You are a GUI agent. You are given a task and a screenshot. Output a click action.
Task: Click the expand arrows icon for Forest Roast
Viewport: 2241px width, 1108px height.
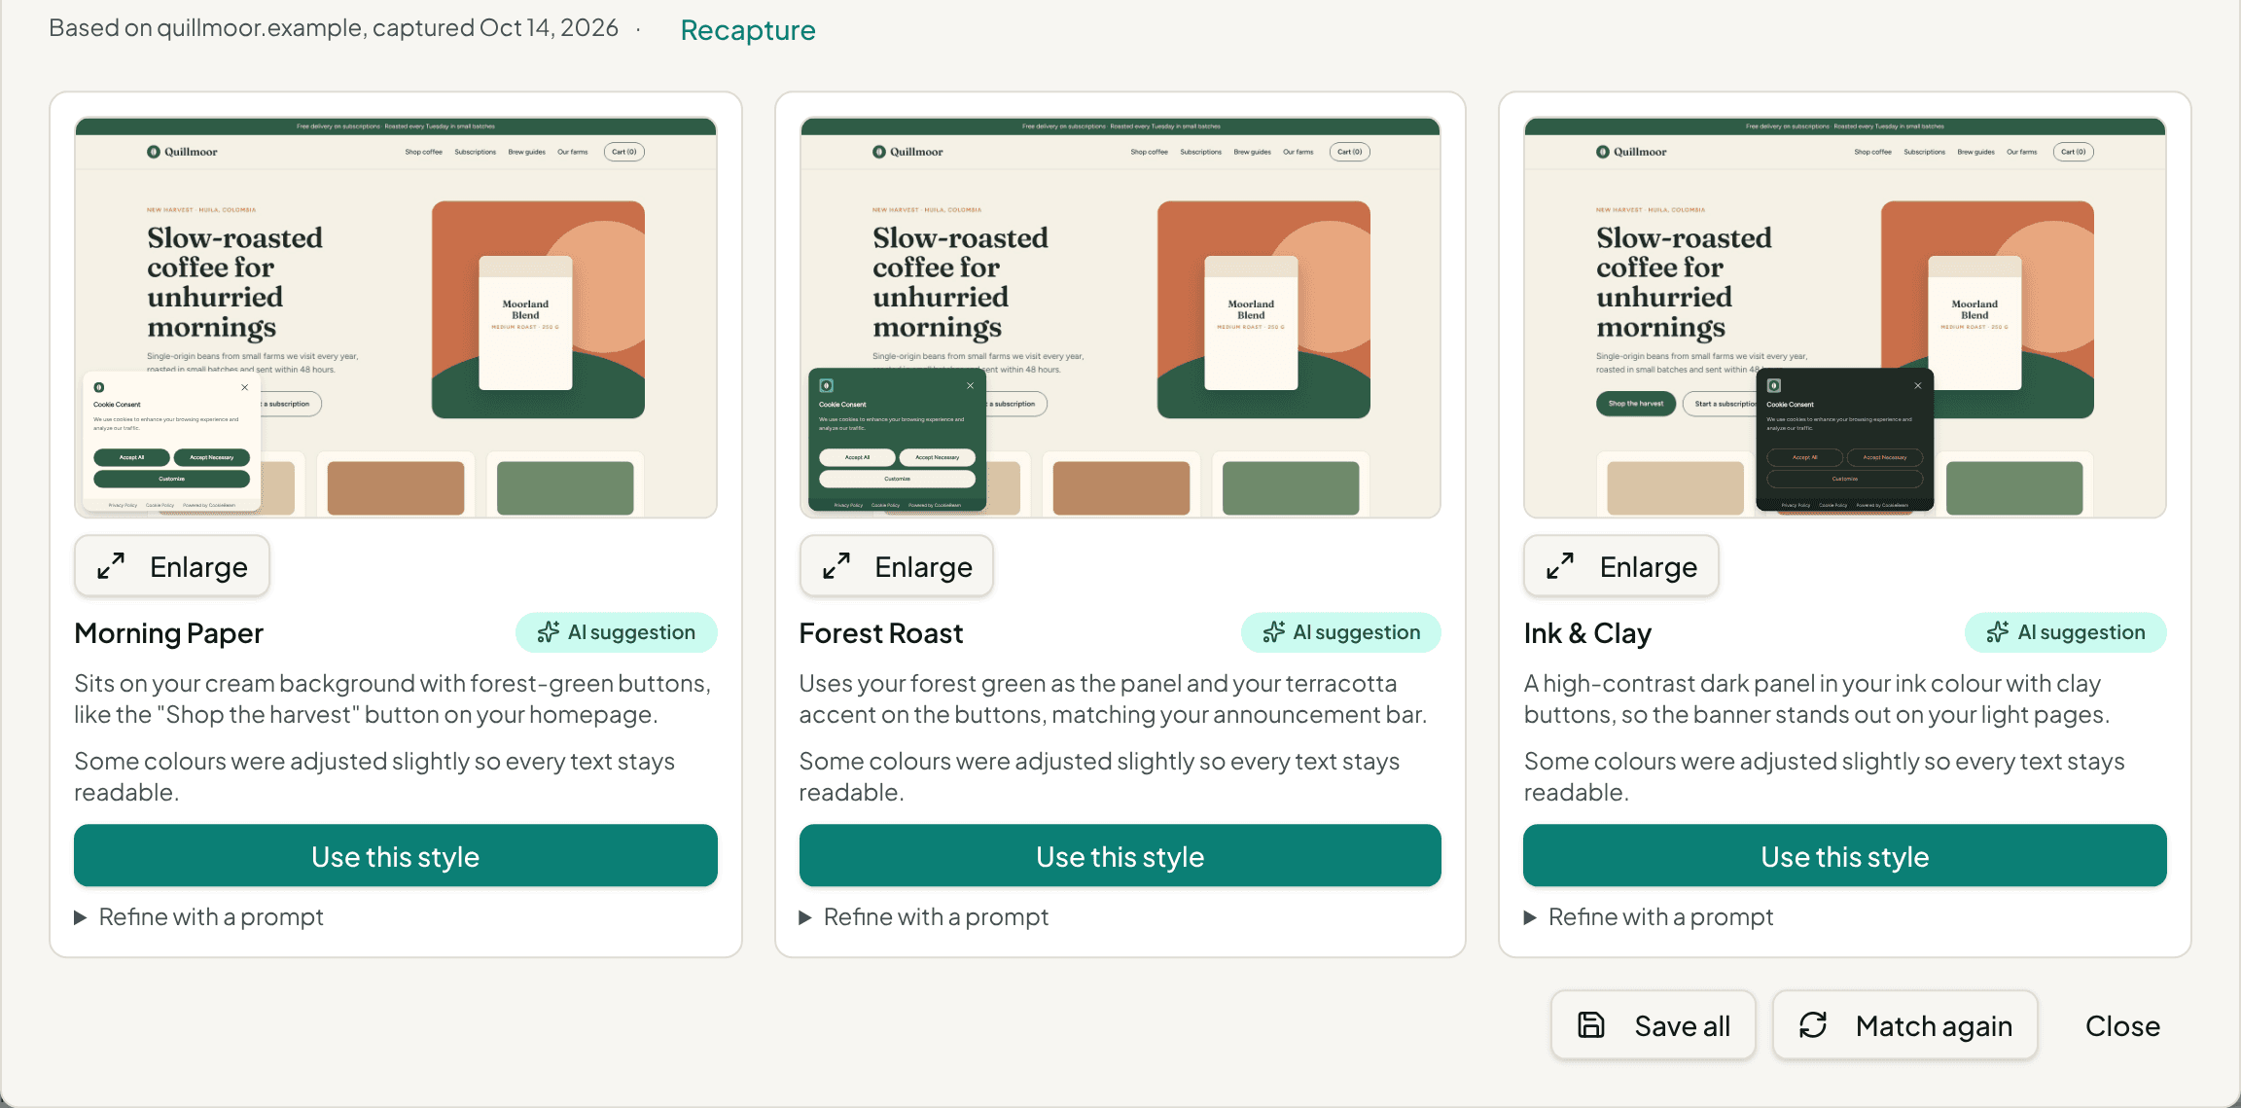[836, 566]
